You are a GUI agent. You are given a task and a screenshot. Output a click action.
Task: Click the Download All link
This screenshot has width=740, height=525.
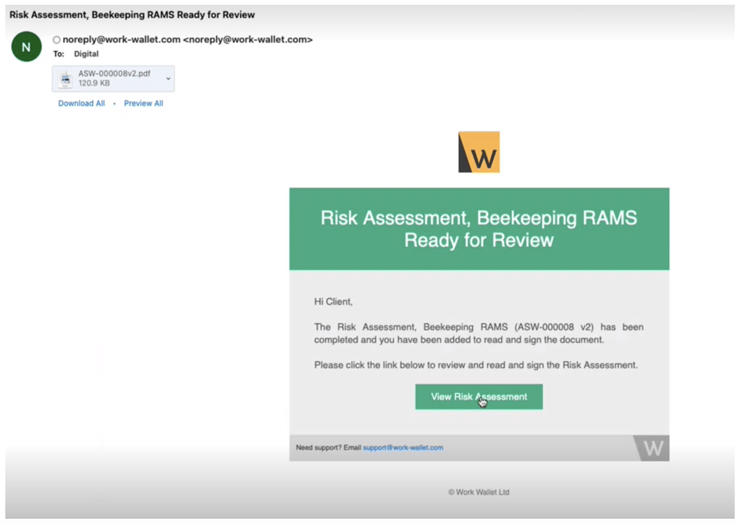(x=81, y=103)
